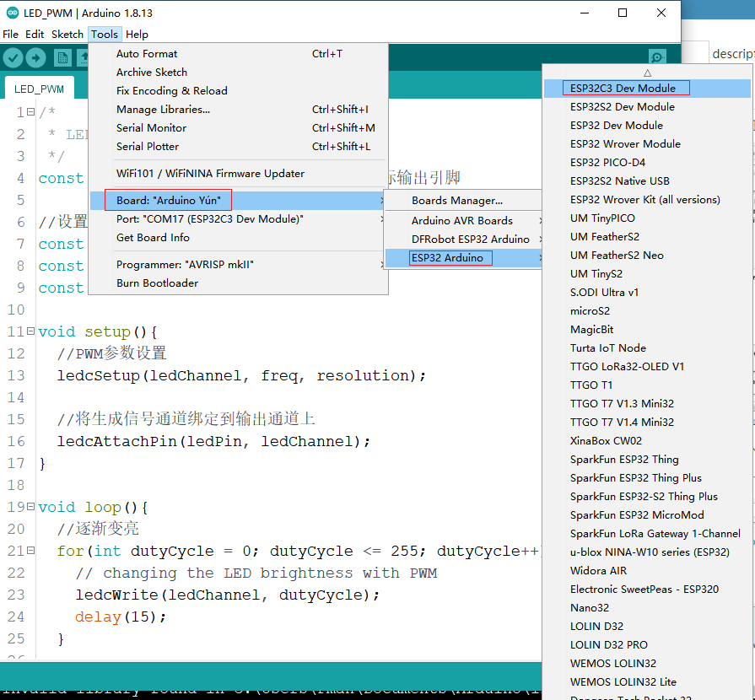Collapse the loop function fold at line 19
This screenshot has height=700, width=755.
(31, 506)
